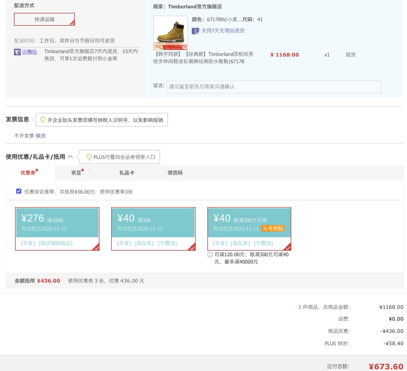
Task: Click the lightbulb icon beside PLUS coupon tip
Action: pos(89,157)
